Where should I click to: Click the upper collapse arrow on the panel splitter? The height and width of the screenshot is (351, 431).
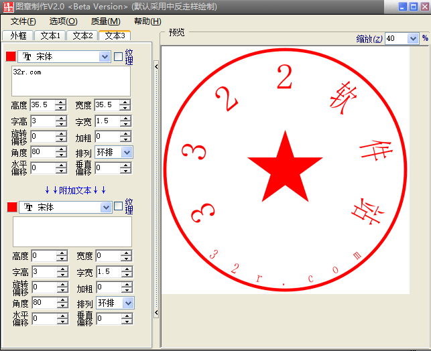156,66
